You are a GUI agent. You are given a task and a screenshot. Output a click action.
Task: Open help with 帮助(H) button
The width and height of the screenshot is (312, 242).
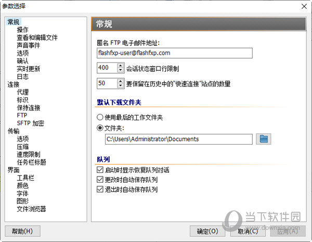22,231
